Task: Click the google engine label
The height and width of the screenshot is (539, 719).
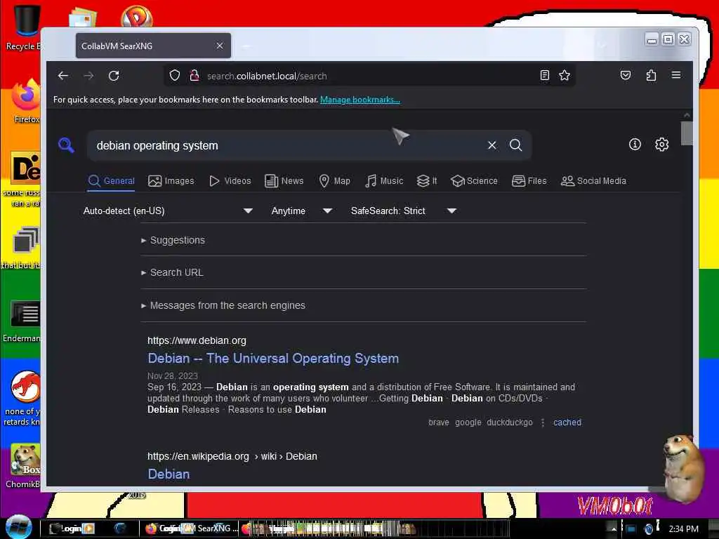Action: point(468,422)
